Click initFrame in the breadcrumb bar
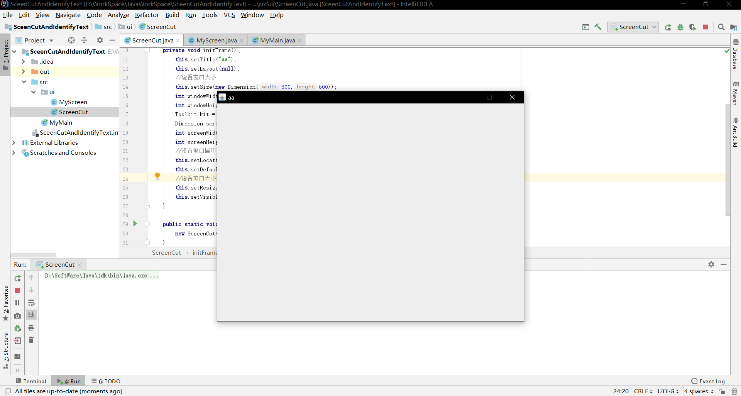Image resolution: width=741 pixels, height=396 pixels. (205, 252)
